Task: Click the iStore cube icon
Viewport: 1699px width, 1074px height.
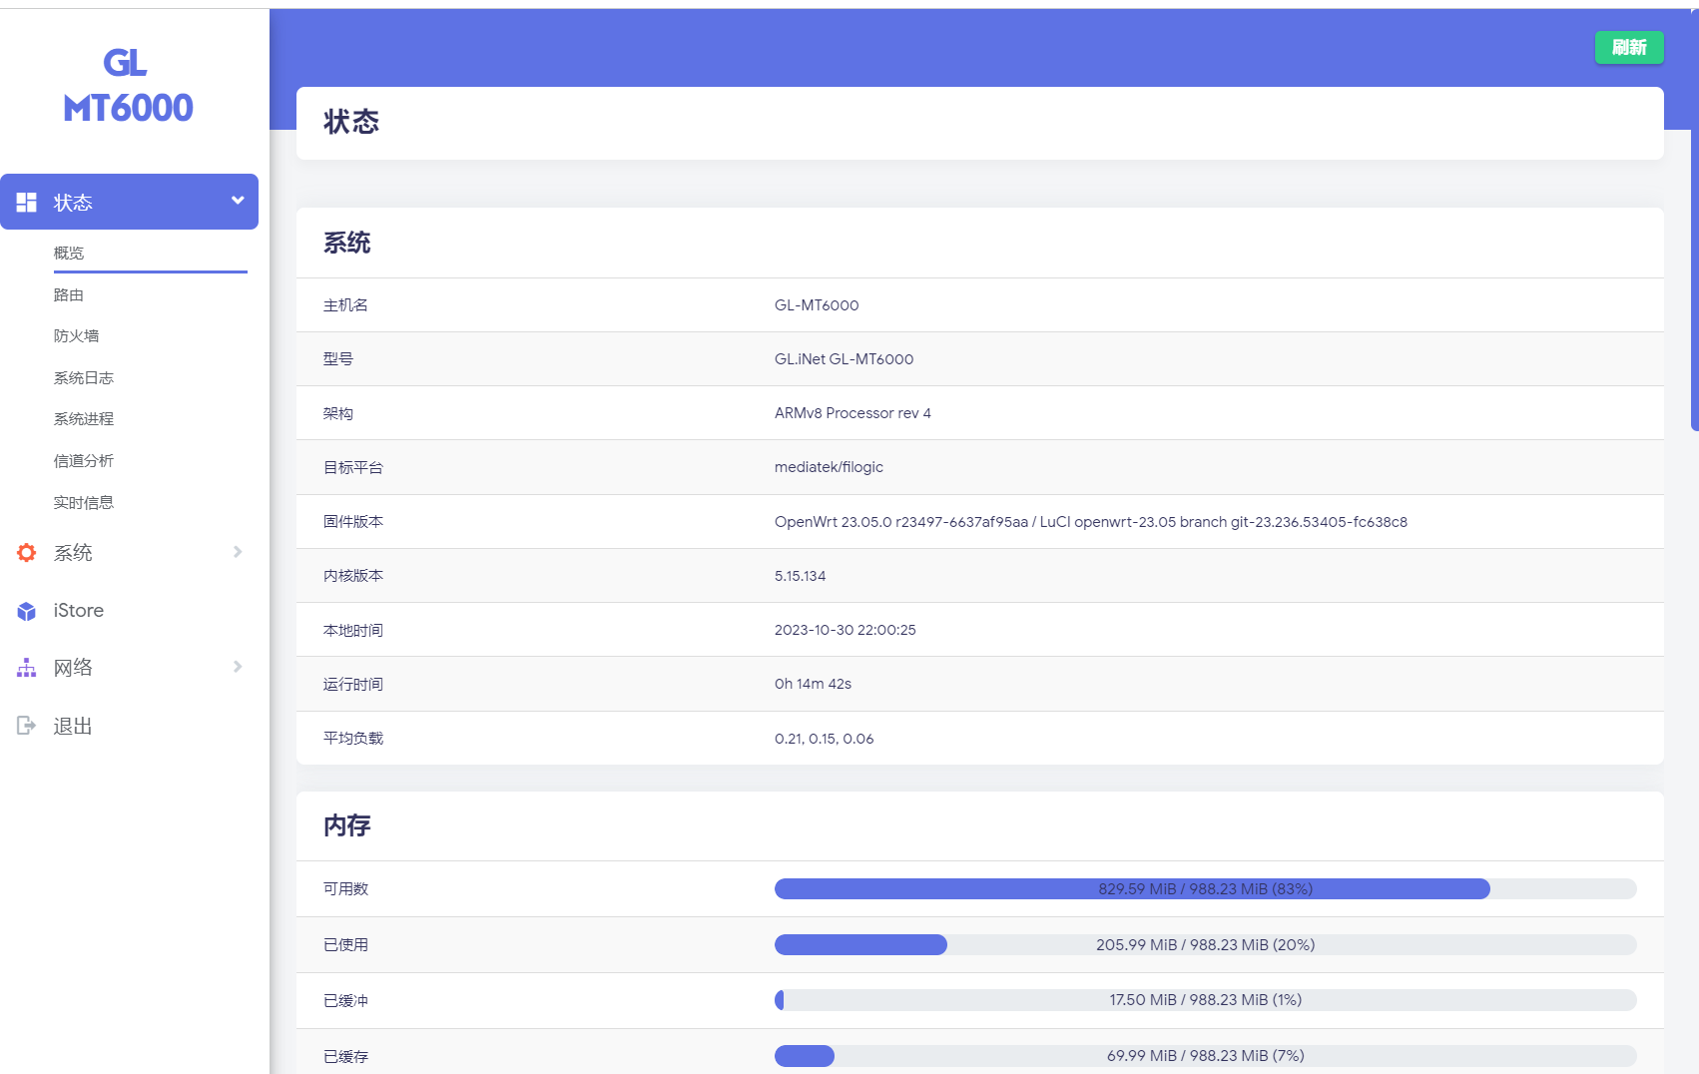Action: pos(27,611)
